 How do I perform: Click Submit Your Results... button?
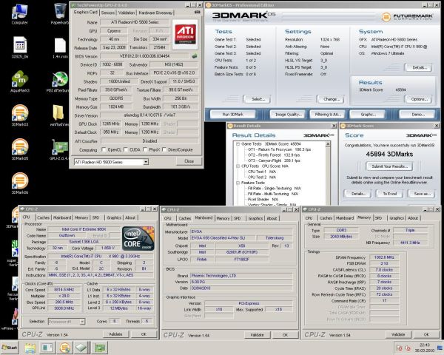point(389,166)
